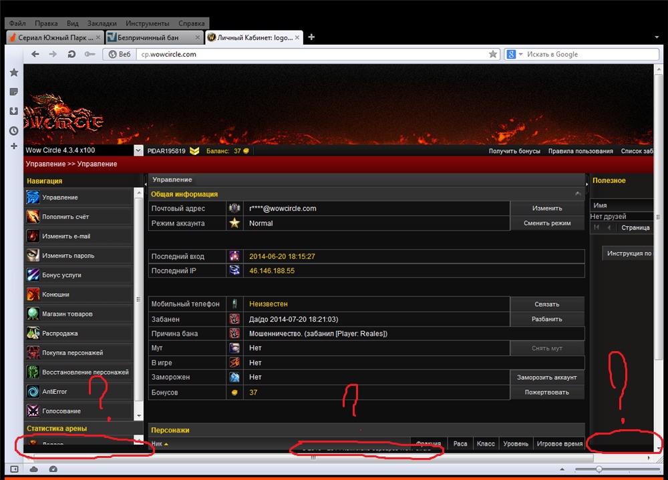Go forward with browser forward arrow
This screenshot has height=480, width=668.
(x=53, y=54)
